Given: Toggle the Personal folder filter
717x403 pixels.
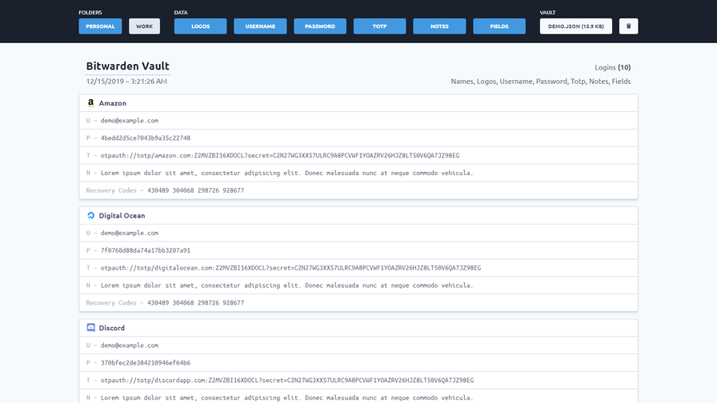Looking at the screenshot, I should tap(100, 26).
